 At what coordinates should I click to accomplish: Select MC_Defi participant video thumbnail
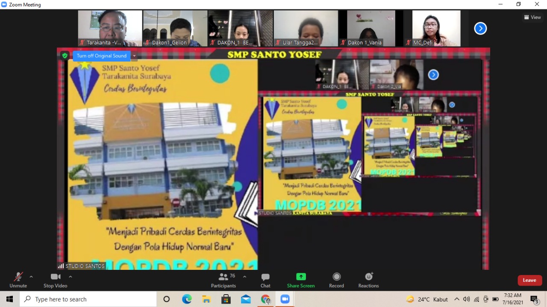tap(436, 28)
